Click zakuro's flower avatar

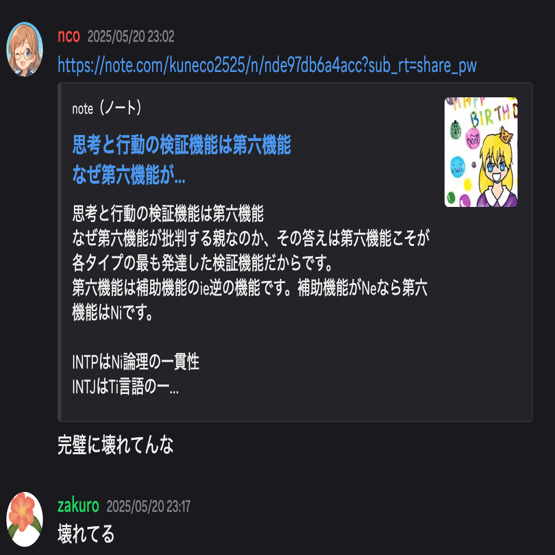[25, 519]
